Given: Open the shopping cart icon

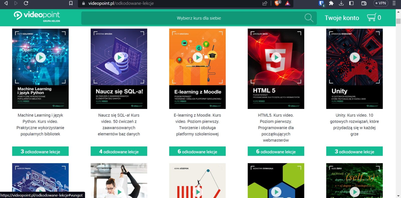Looking at the screenshot, I should [371, 17].
